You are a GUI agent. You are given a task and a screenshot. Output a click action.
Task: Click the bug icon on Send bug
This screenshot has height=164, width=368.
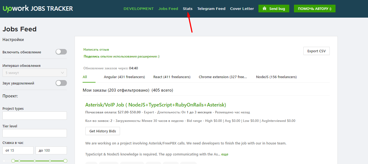tap(265, 9)
